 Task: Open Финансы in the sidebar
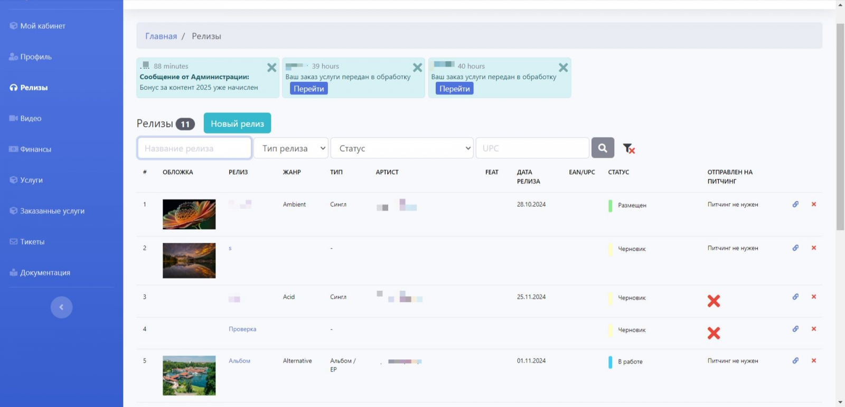point(35,150)
